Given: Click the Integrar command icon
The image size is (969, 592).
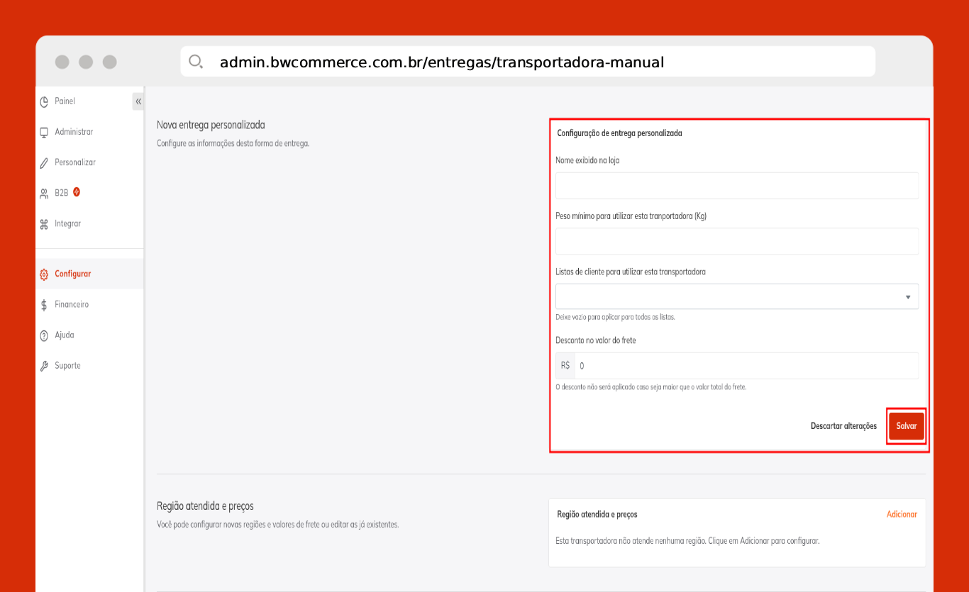Looking at the screenshot, I should pyautogui.click(x=44, y=224).
